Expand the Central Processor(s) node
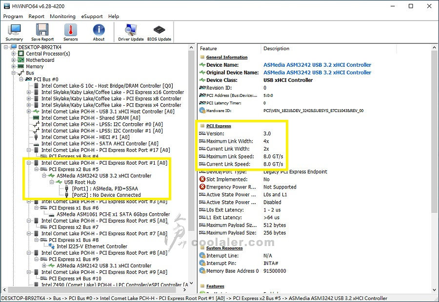This screenshot has width=439, height=302. [x=14, y=54]
